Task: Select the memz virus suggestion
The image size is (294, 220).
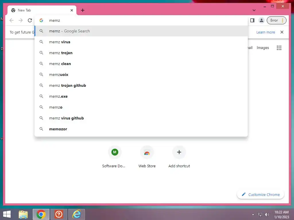Action: click(141, 42)
